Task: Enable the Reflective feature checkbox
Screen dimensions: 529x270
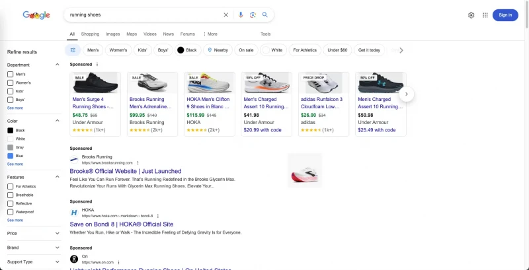Action: tap(10, 204)
